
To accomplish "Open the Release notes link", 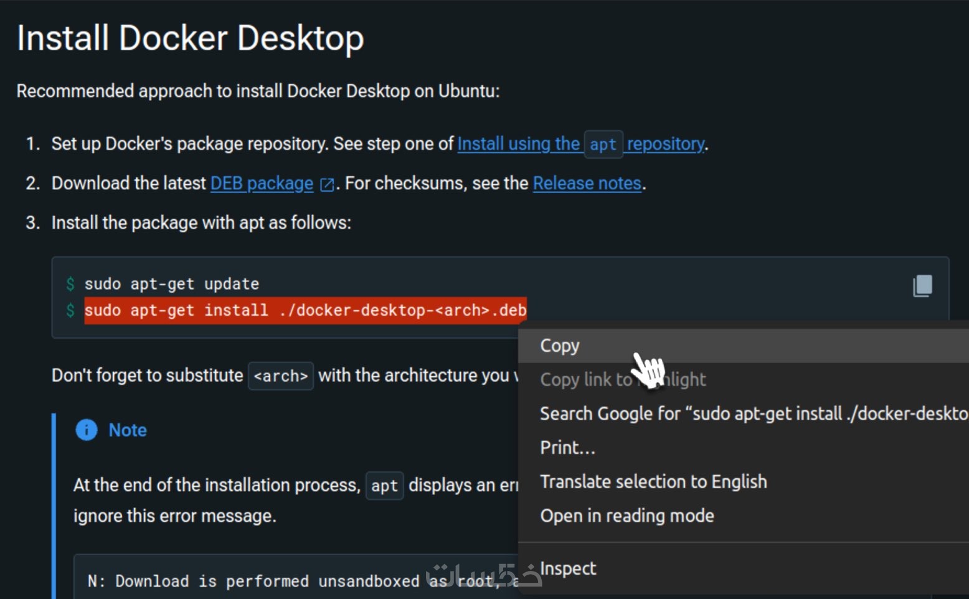I will pyautogui.click(x=587, y=184).
